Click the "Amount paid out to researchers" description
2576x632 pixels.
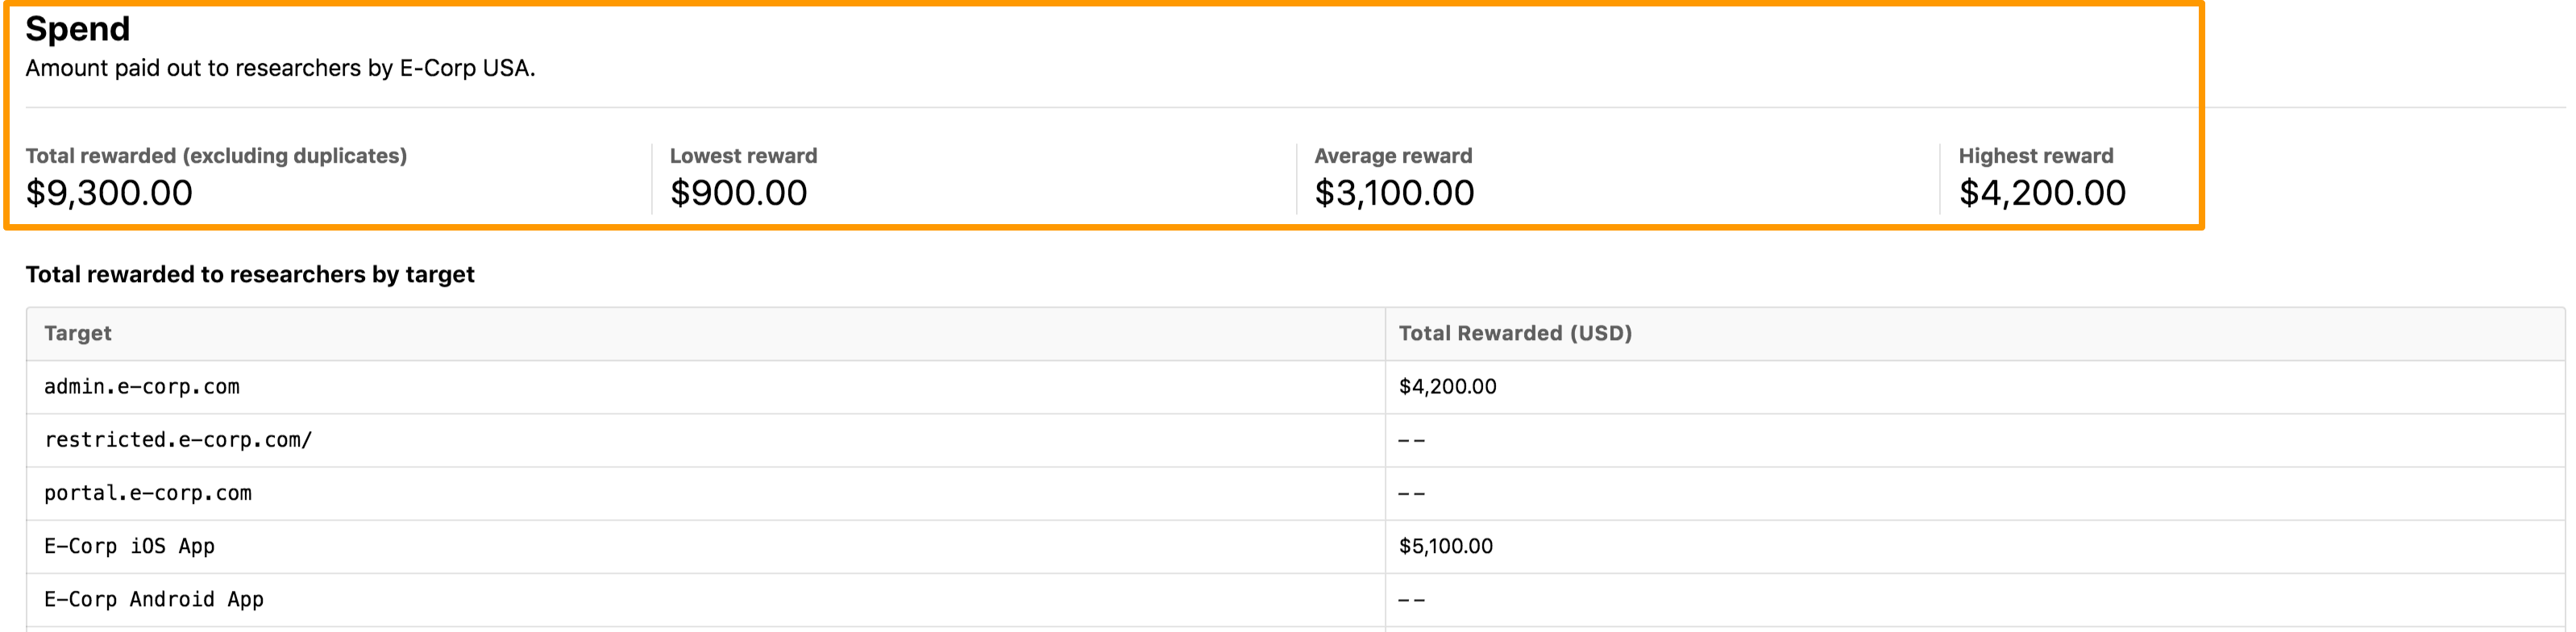tap(280, 68)
